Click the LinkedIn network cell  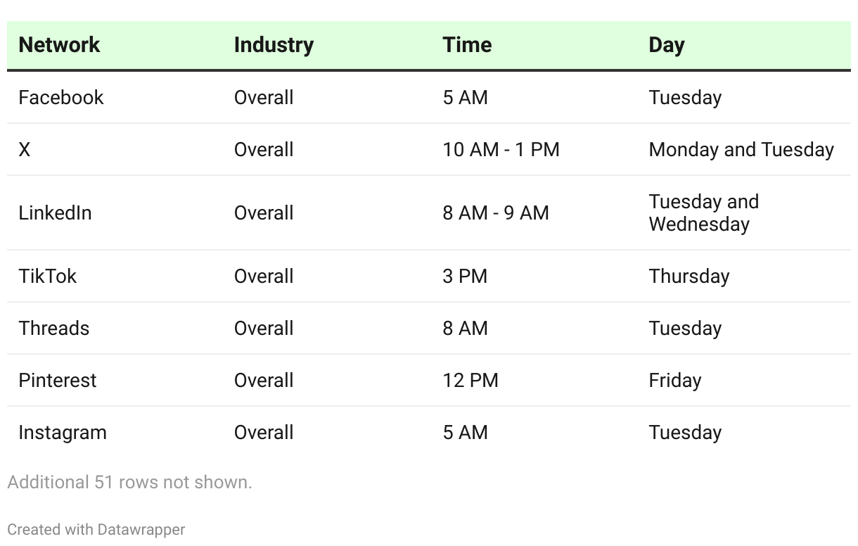[x=55, y=212]
